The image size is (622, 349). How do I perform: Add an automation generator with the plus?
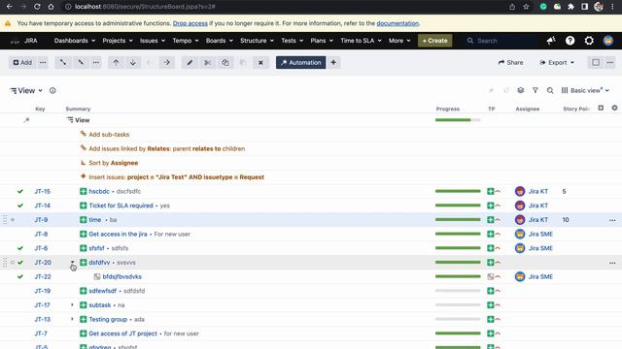tap(333, 62)
